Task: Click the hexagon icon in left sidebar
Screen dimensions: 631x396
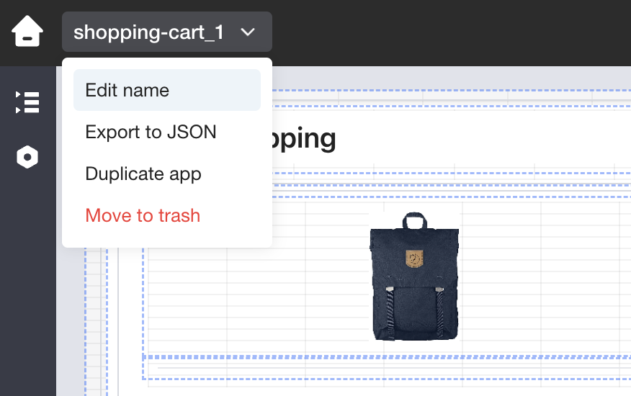Action: coord(27,157)
